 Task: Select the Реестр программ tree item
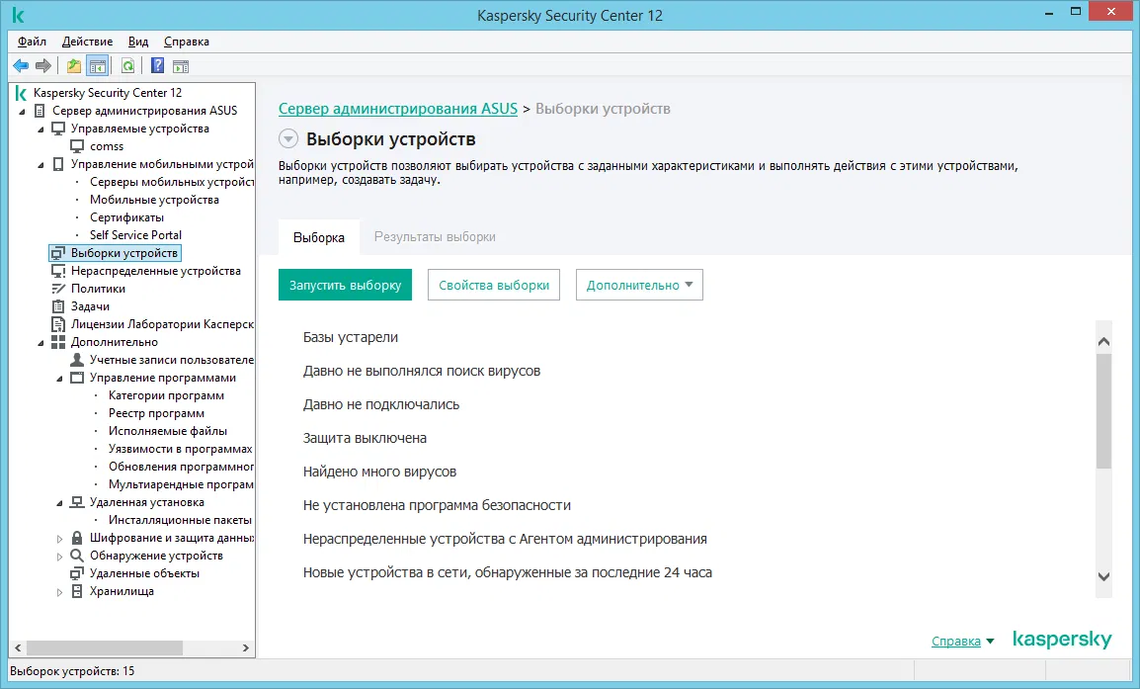click(x=156, y=413)
